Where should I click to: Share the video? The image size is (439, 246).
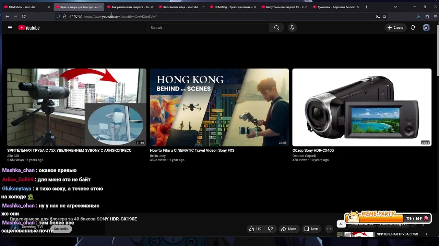288,229
